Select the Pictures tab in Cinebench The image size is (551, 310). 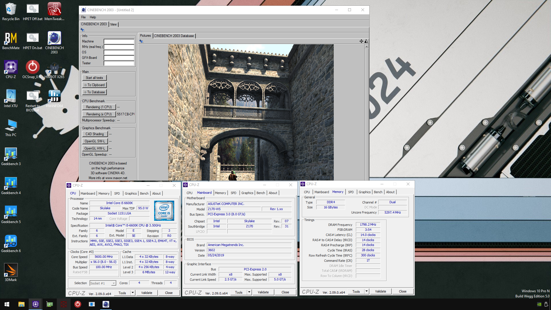(145, 36)
